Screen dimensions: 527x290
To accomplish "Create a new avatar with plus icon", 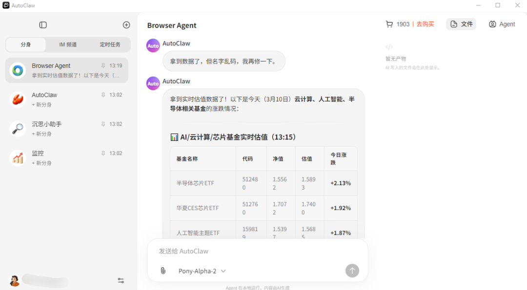I will (x=126, y=25).
